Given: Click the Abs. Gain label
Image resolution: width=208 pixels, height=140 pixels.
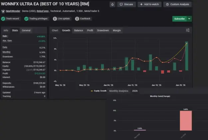Looking at the screenshot, I should [7, 41].
